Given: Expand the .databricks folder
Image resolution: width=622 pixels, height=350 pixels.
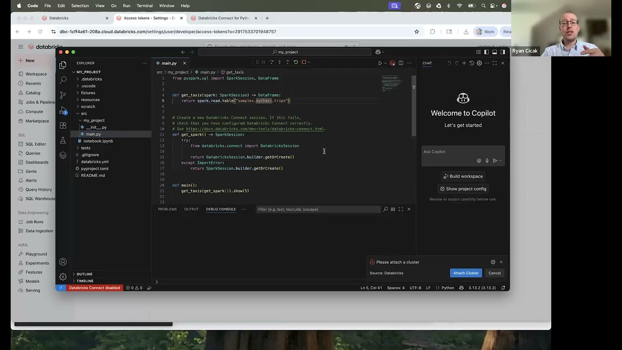Looking at the screenshot, I should pos(91,79).
